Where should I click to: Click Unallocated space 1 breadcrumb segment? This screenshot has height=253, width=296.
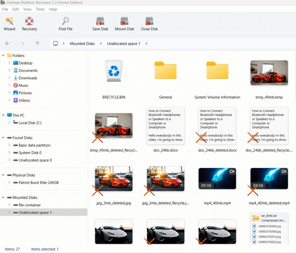pyautogui.click(x=124, y=44)
